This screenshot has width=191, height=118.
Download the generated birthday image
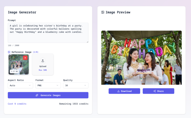tap(124, 91)
